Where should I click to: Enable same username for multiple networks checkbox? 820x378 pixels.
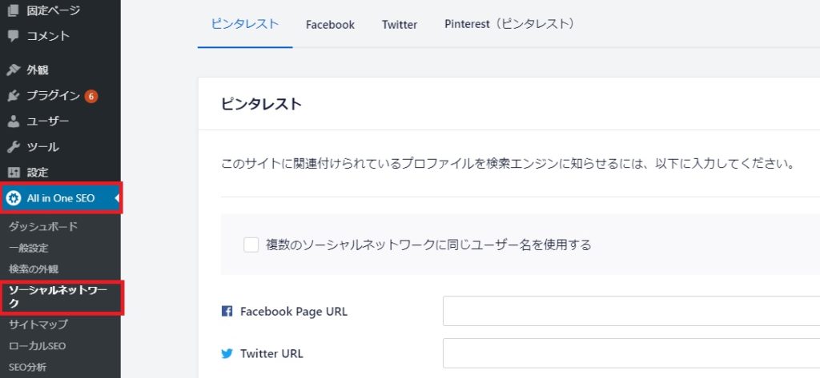[x=251, y=245]
